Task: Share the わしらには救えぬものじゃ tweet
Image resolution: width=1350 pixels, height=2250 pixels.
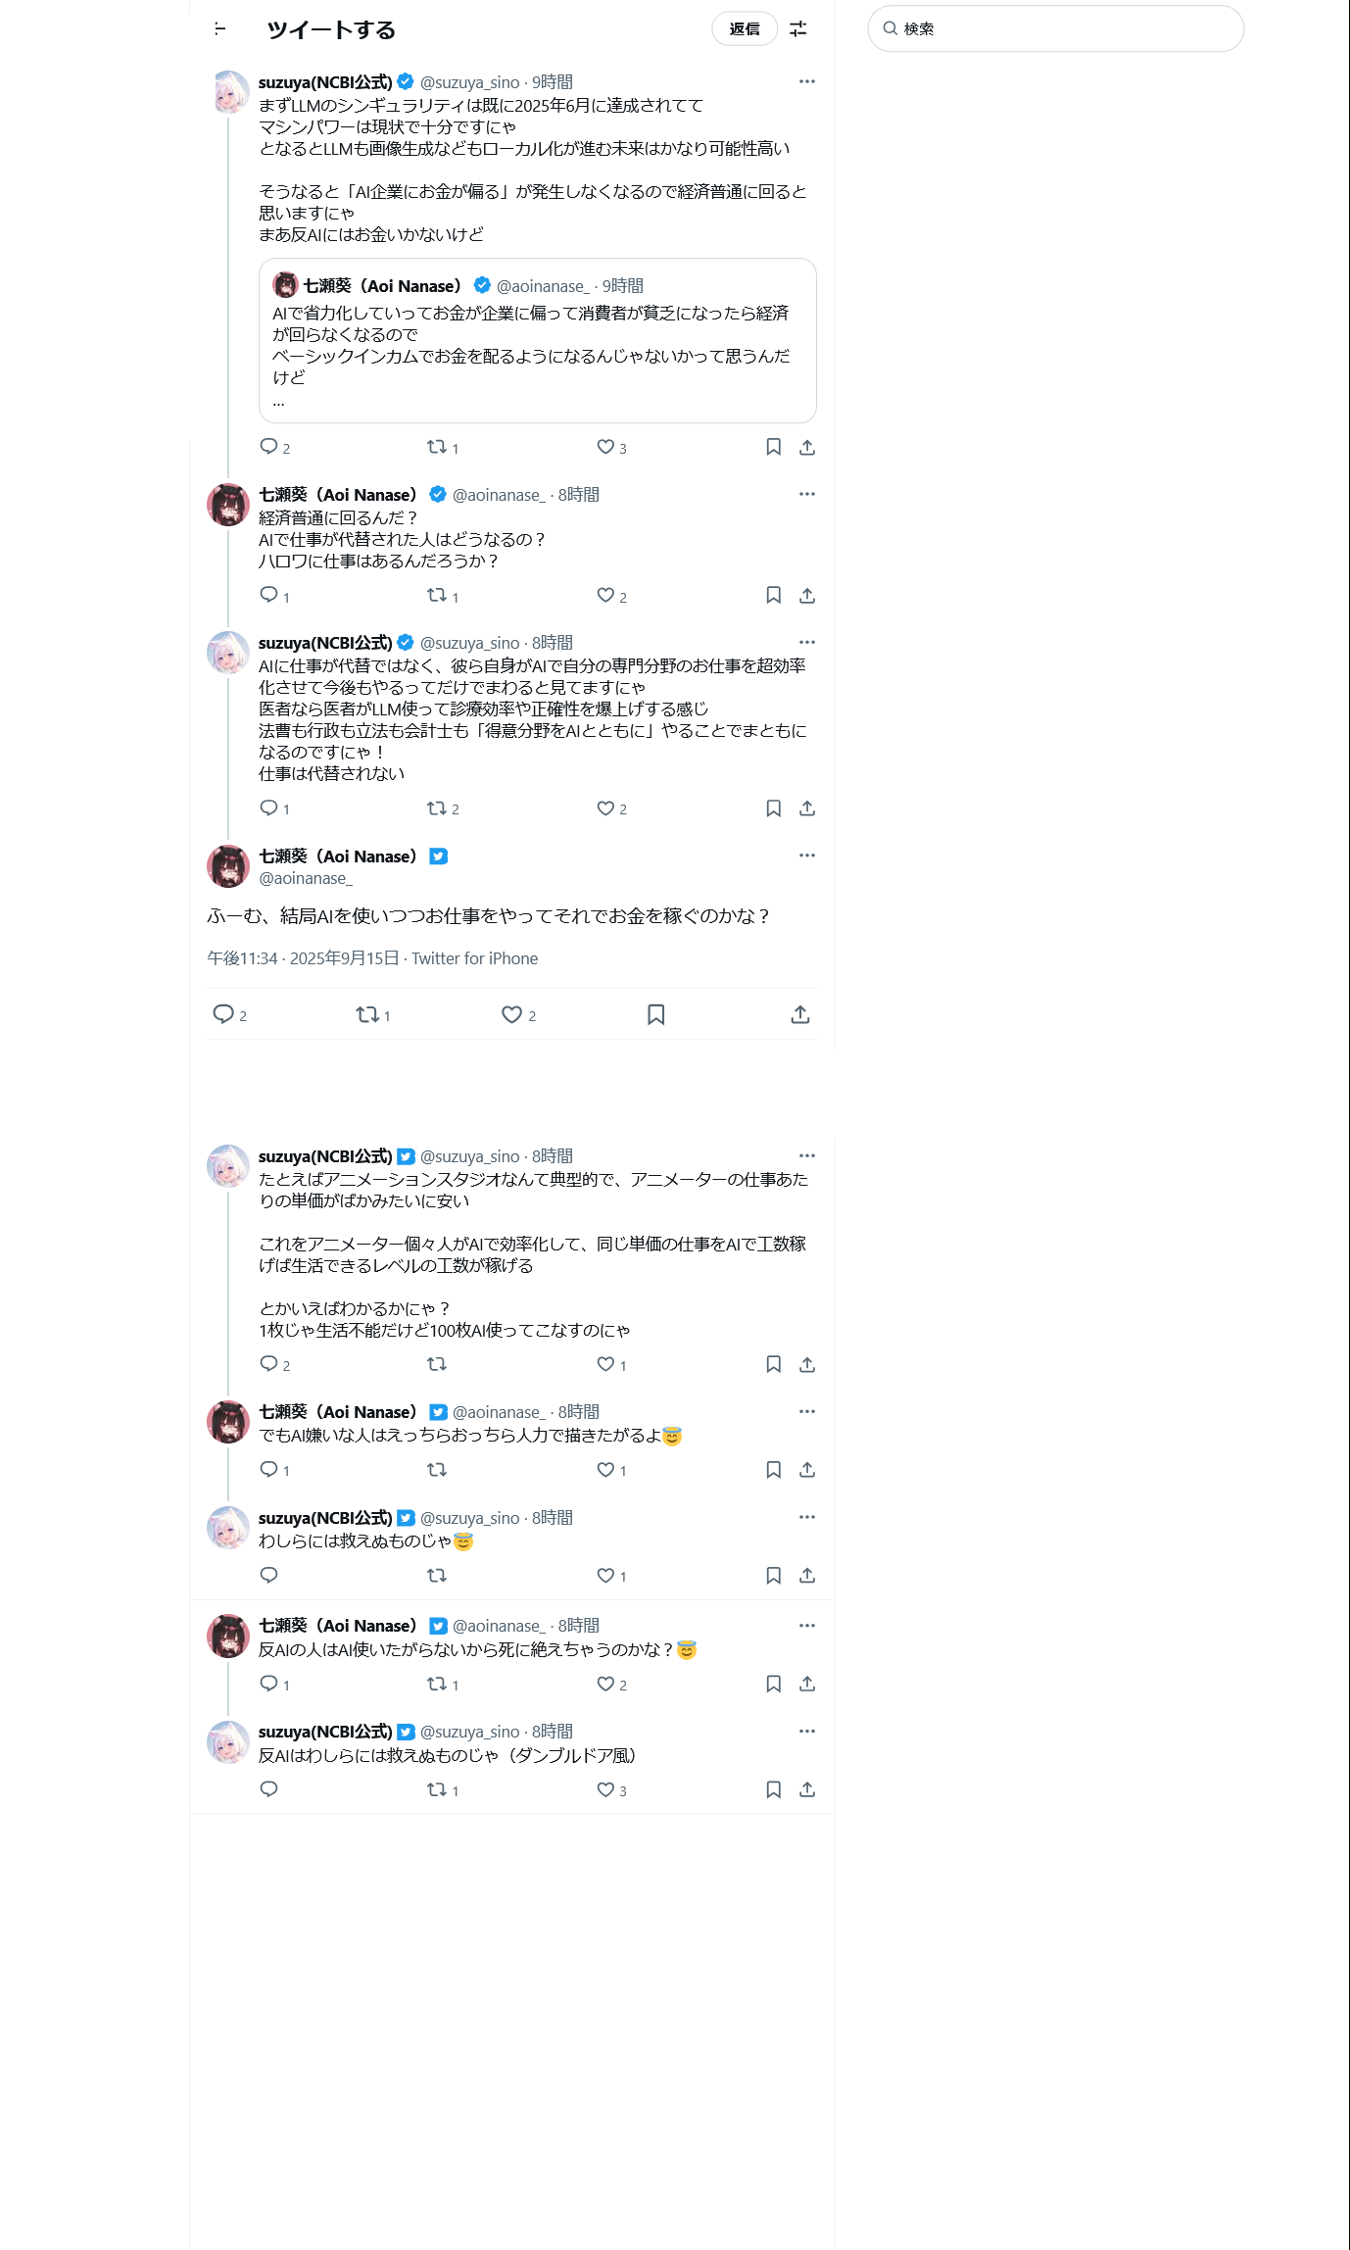Action: click(x=807, y=1575)
